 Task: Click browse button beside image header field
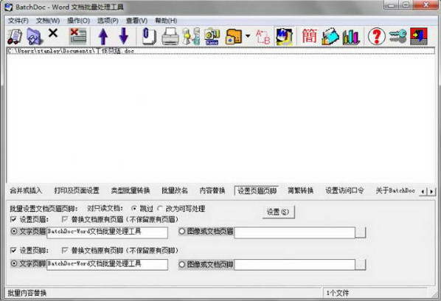[361, 232]
